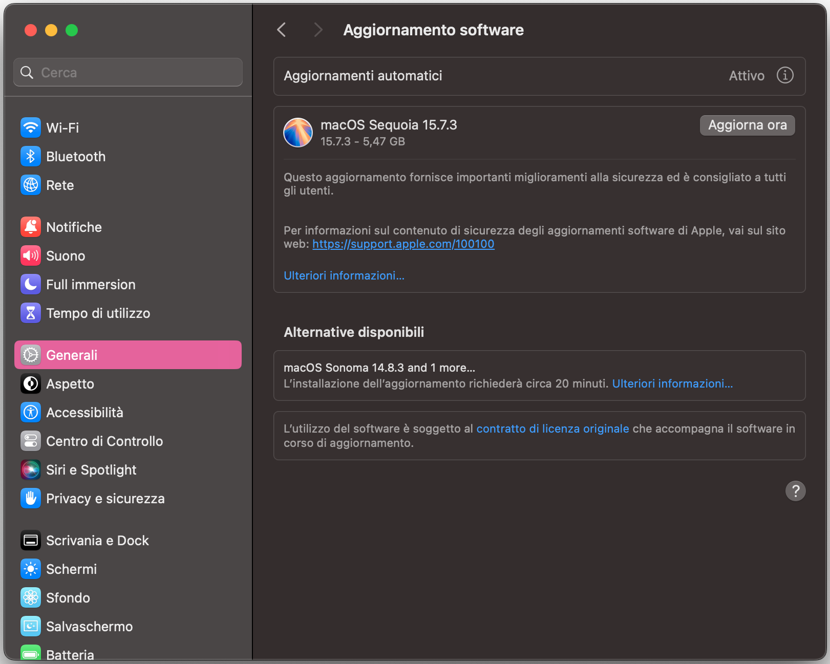The width and height of the screenshot is (830, 664).
Task: Click the back navigation chevron
Action: coord(281,30)
